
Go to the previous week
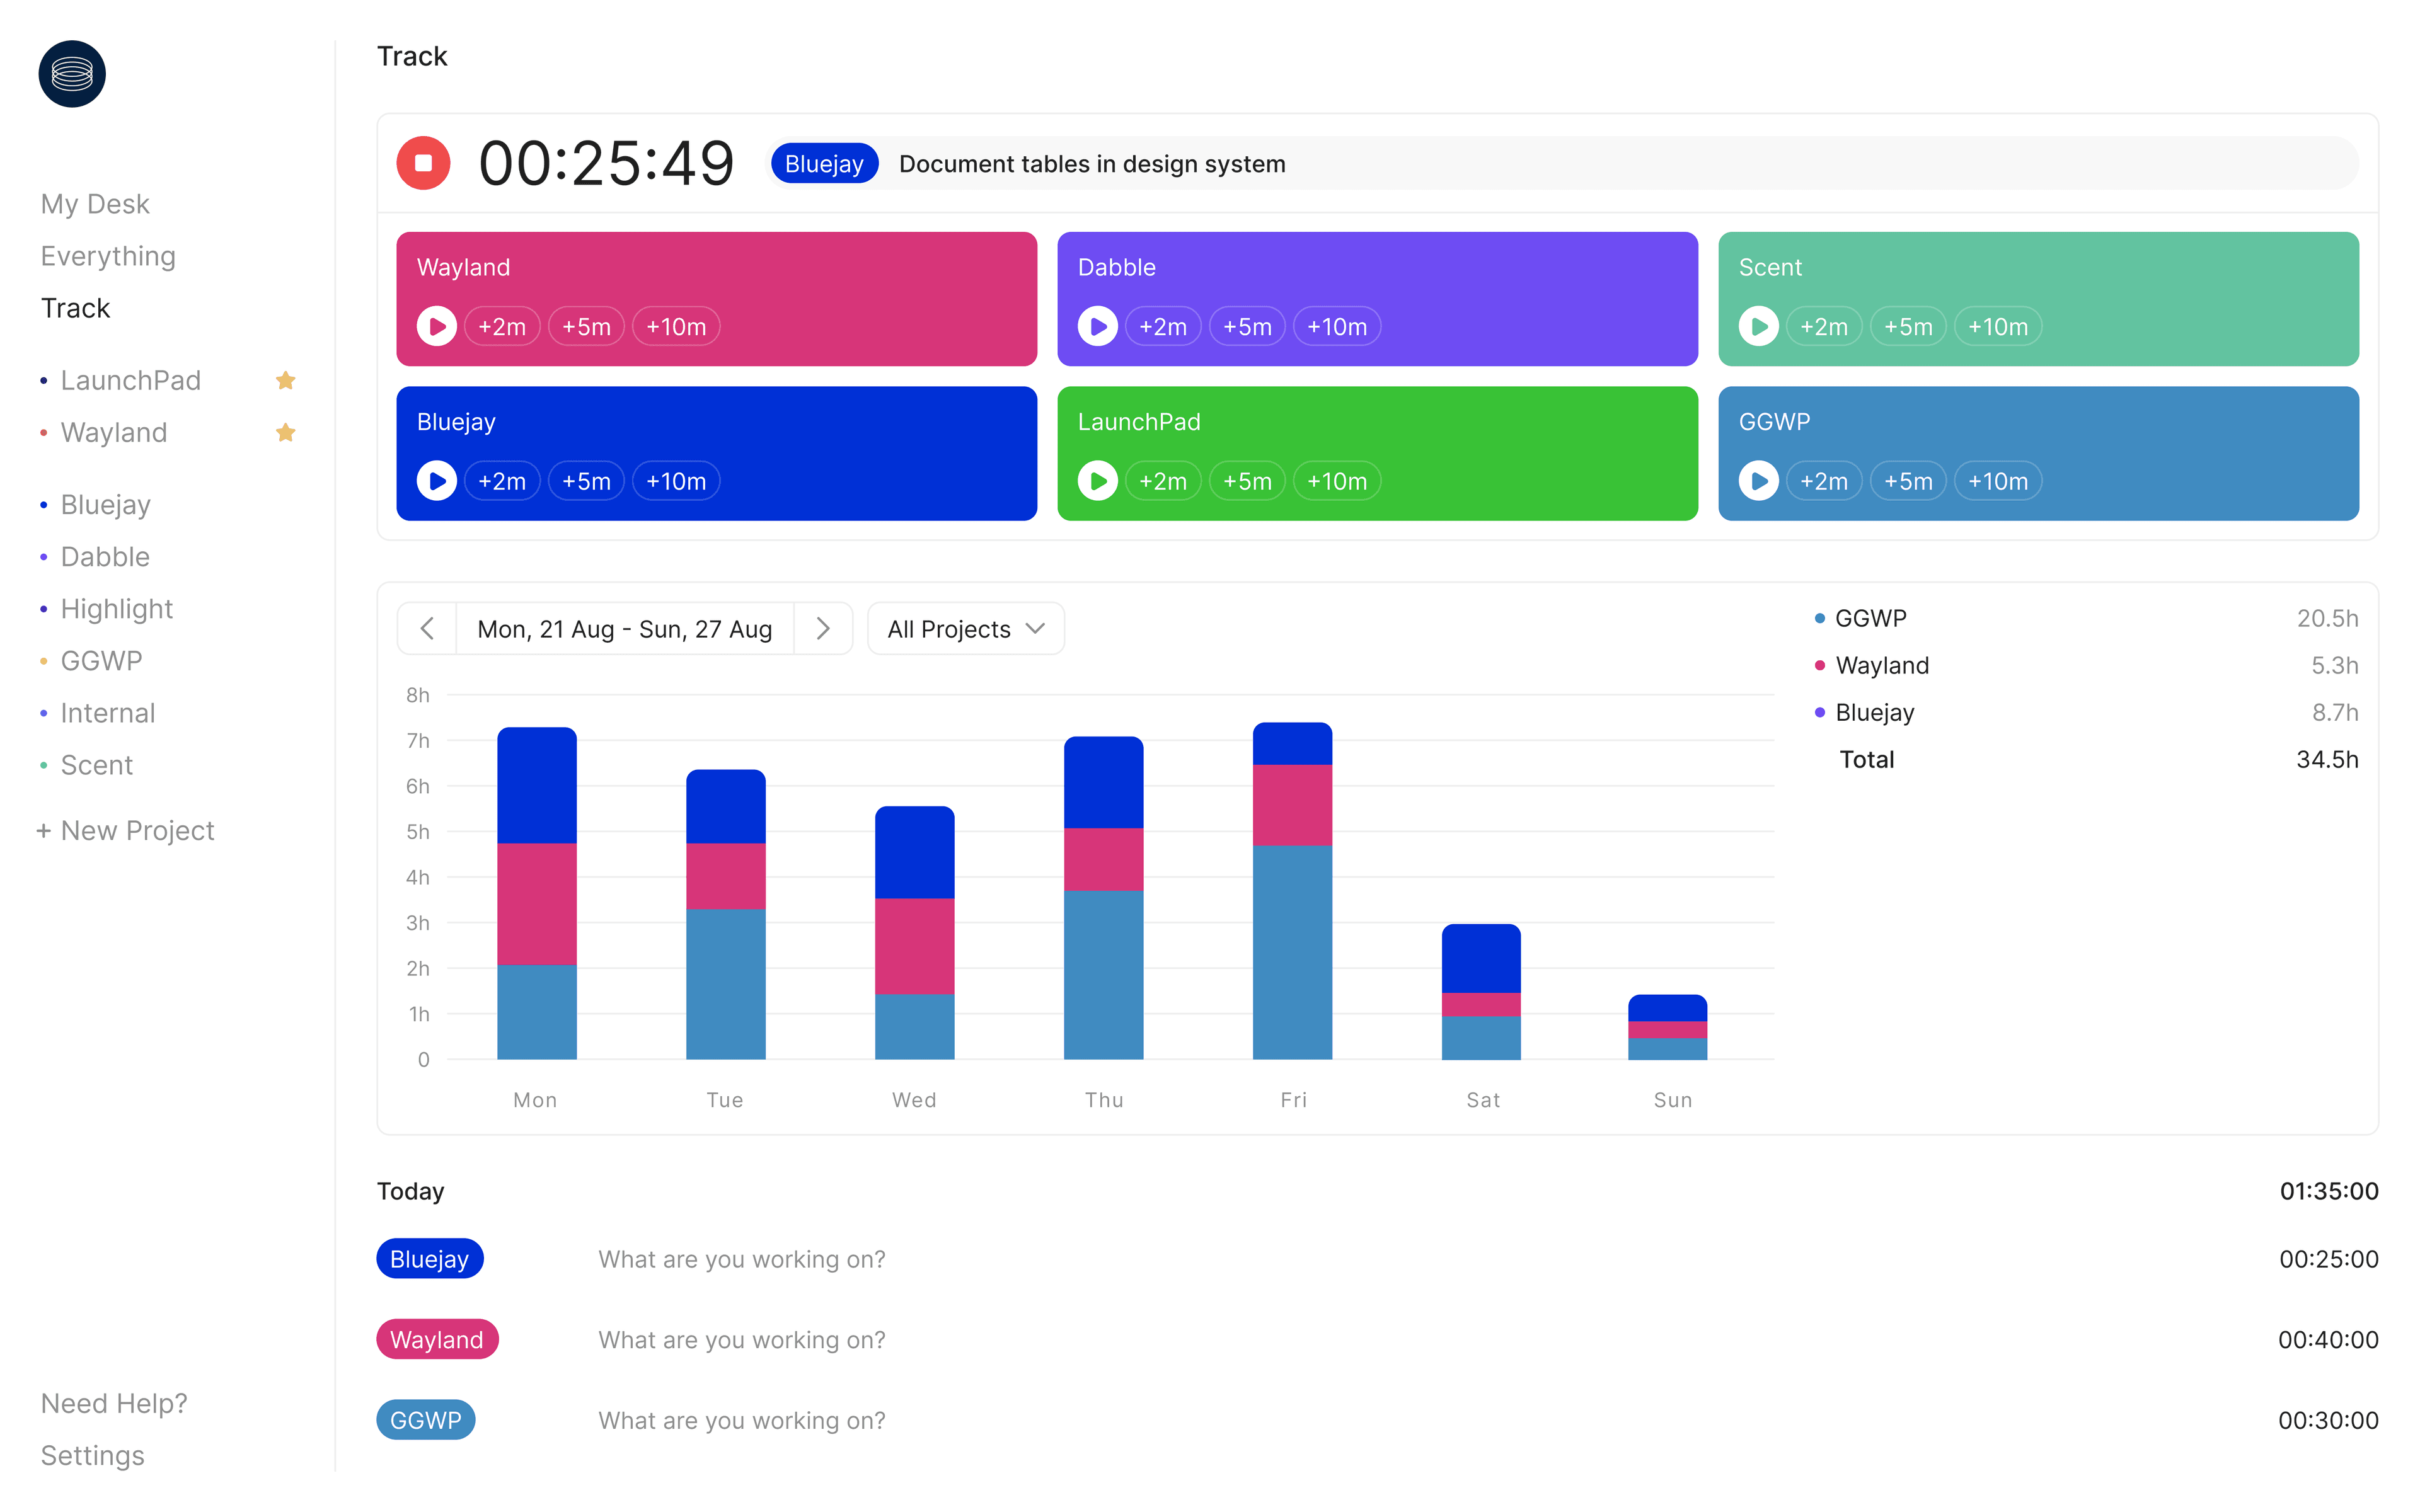tap(427, 629)
